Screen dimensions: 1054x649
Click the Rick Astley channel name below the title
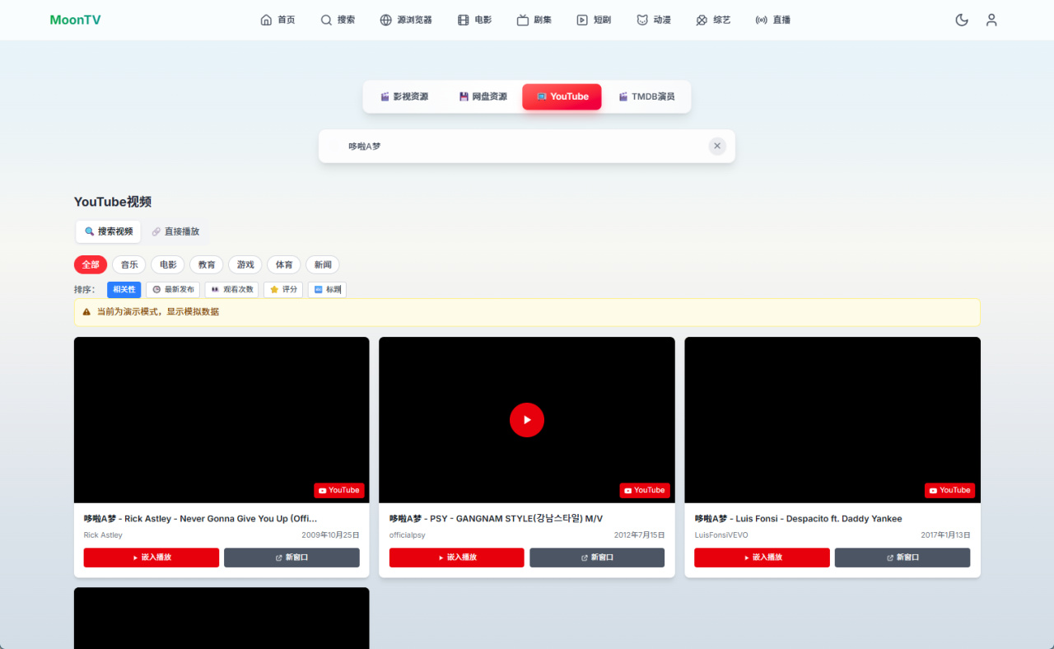pos(103,535)
